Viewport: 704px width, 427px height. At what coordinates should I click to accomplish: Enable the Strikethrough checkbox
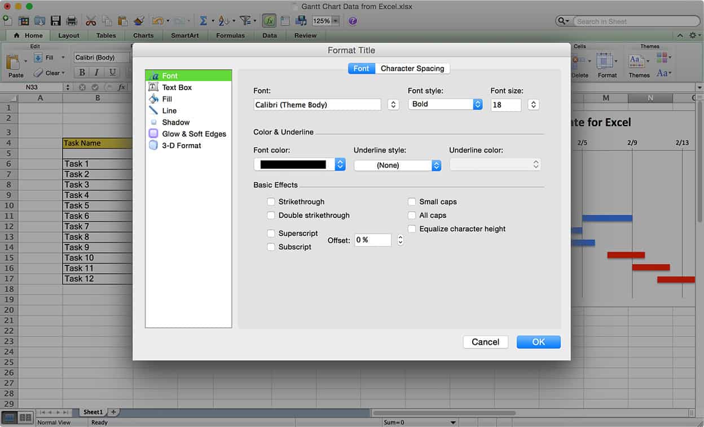pyautogui.click(x=271, y=202)
